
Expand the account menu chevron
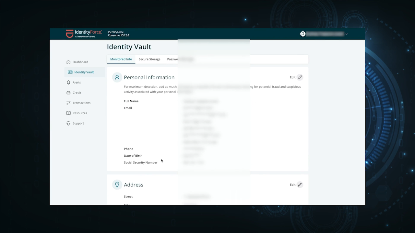coord(346,34)
